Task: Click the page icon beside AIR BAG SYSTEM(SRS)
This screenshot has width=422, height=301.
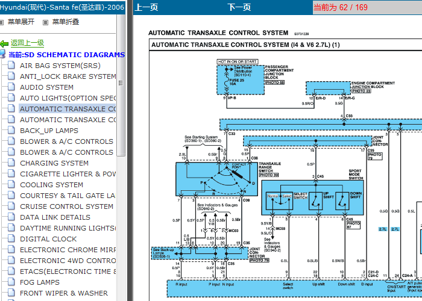Action: coord(11,65)
